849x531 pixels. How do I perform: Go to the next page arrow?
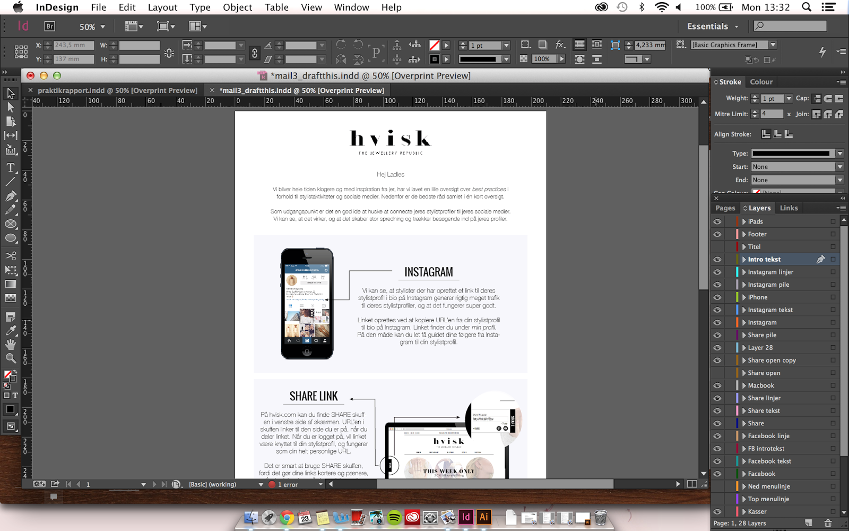[x=154, y=484]
